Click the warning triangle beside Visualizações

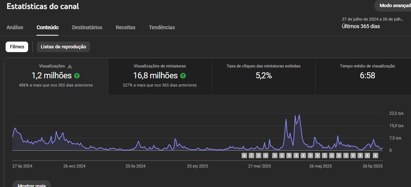(70, 66)
